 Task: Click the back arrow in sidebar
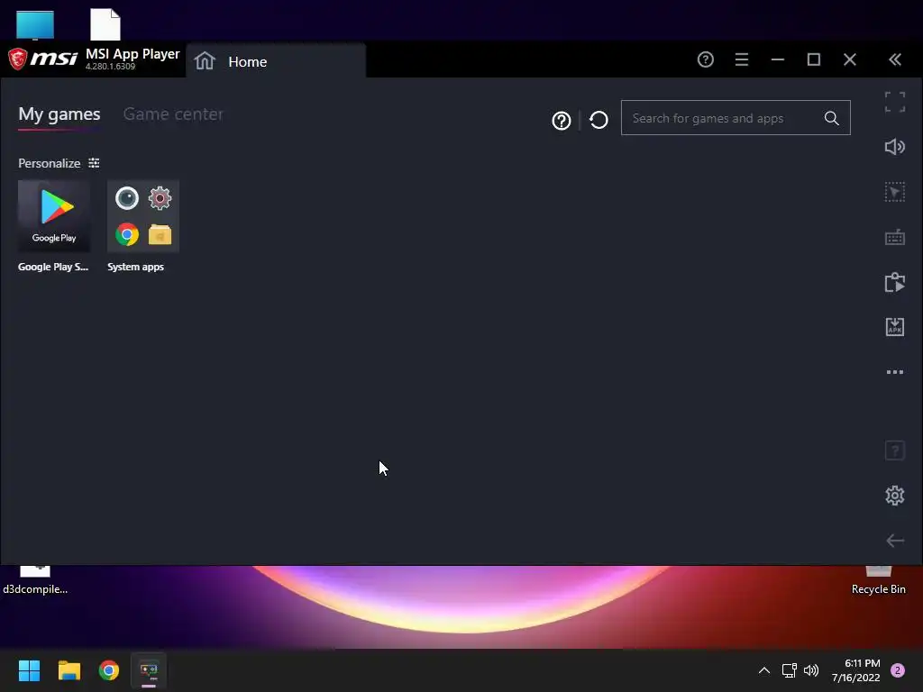pos(895,541)
